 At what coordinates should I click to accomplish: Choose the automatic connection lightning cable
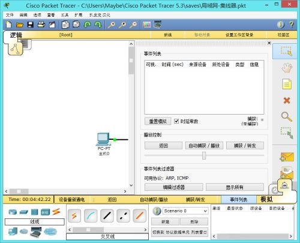(74, 215)
